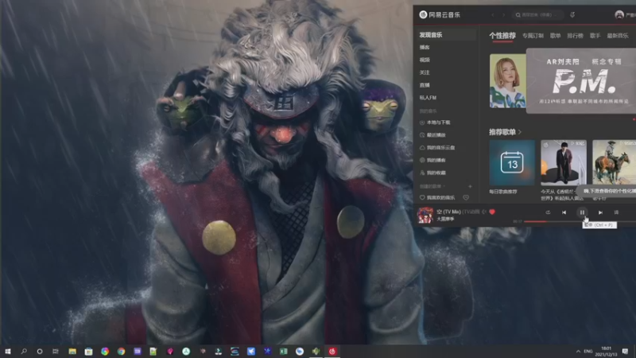Go back with the left arrow in header
Screen dimensions: 636x358
(493, 15)
